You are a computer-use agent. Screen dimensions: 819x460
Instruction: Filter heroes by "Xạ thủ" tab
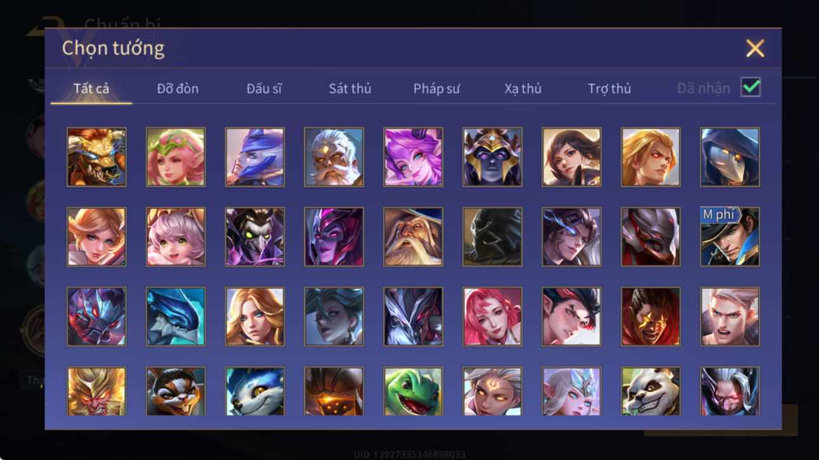[523, 89]
